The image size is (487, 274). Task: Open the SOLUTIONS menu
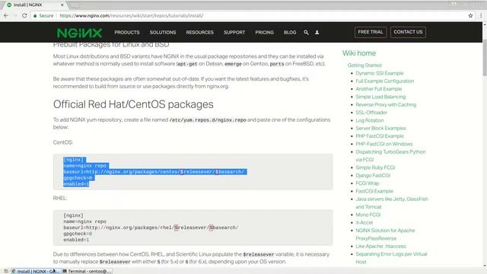point(163,32)
